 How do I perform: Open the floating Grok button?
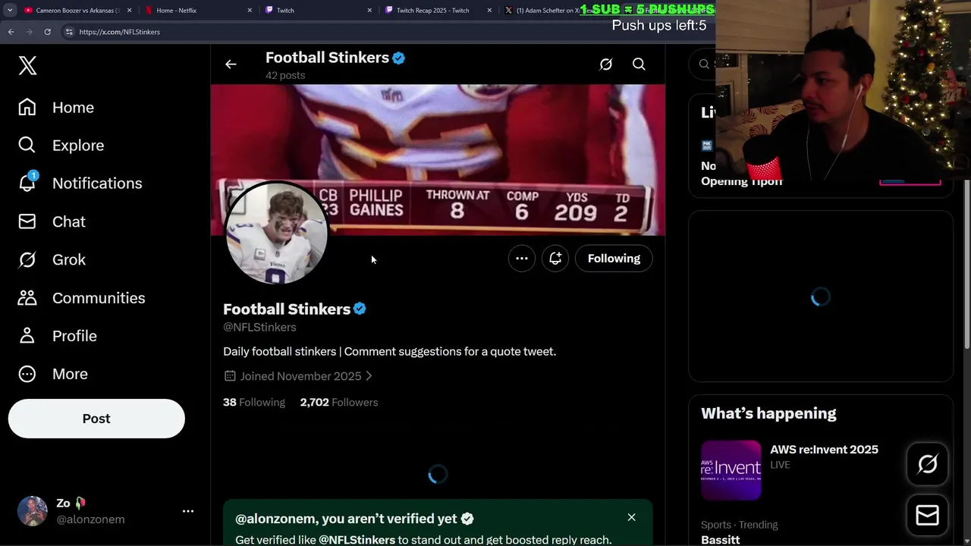pyautogui.click(x=928, y=464)
